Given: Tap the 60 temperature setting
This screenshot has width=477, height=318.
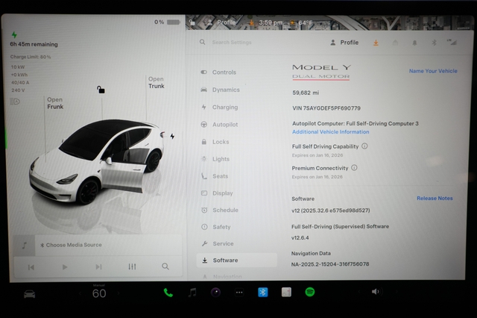Looking at the screenshot, I should (x=99, y=293).
